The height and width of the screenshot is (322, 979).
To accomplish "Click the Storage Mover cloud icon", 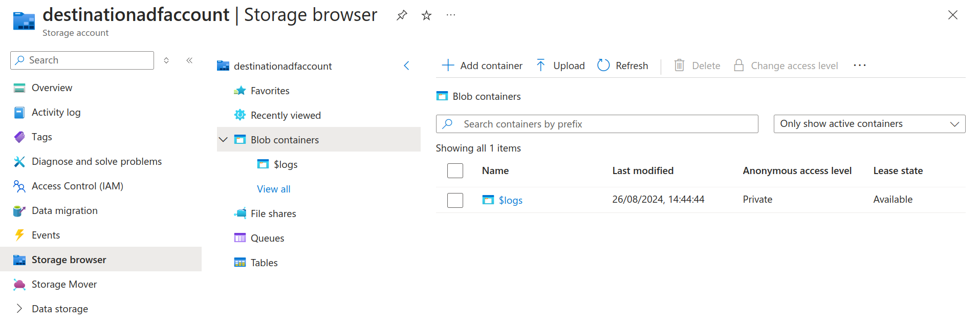I will tap(19, 285).
